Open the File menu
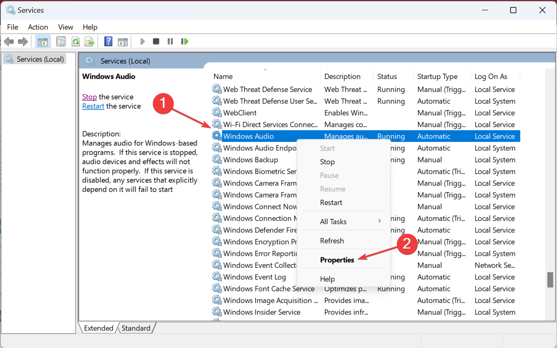Image resolution: width=557 pixels, height=348 pixels. click(13, 27)
